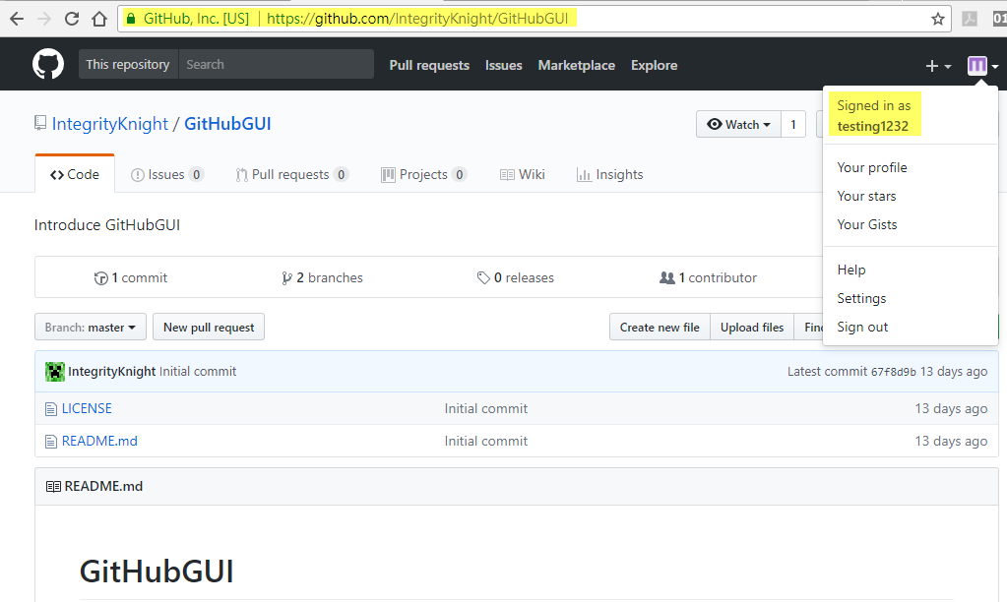The height and width of the screenshot is (602, 1007).
Task: Open latest commit hash 67f8d9b
Action: pyautogui.click(x=894, y=372)
